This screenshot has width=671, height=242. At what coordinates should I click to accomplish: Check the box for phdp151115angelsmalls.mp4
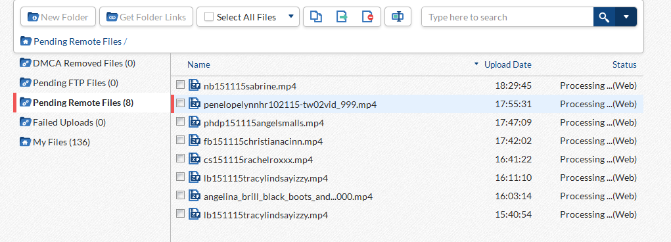click(180, 122)
